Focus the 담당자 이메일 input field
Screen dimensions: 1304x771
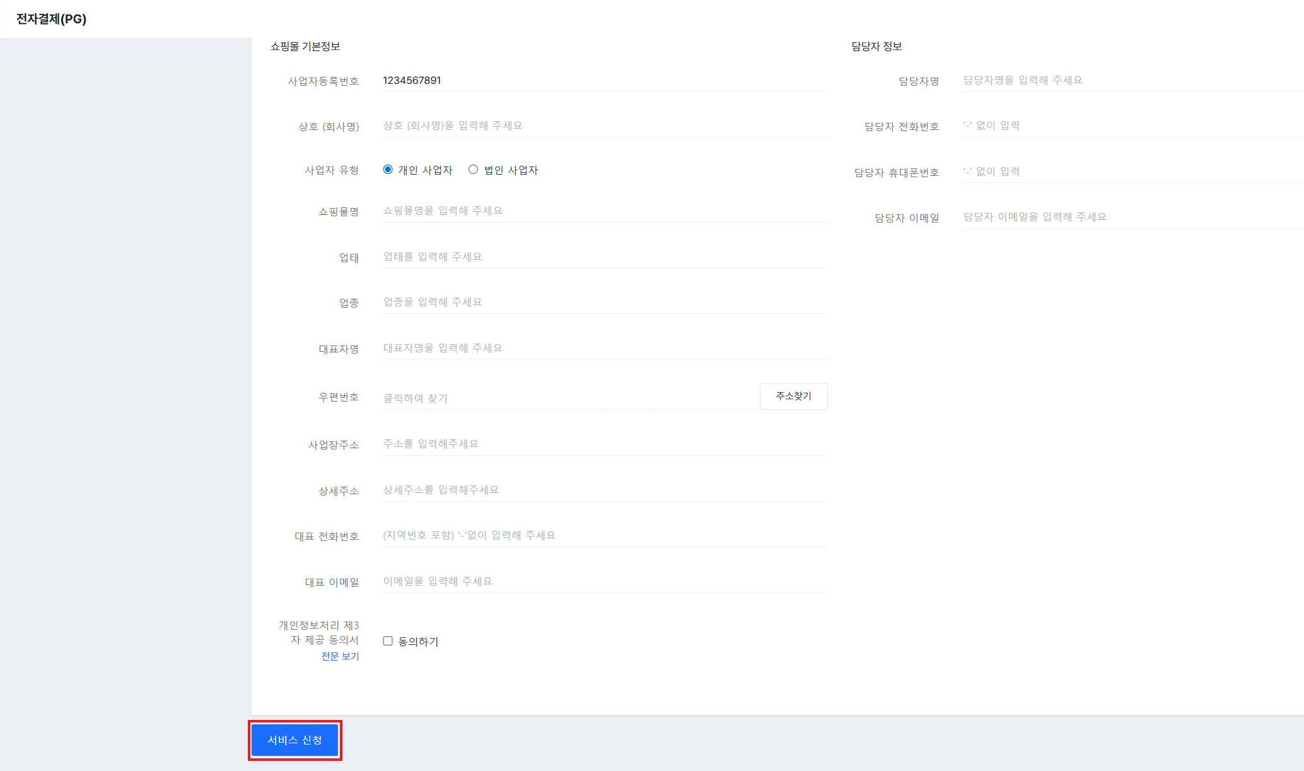point(1132,217)
